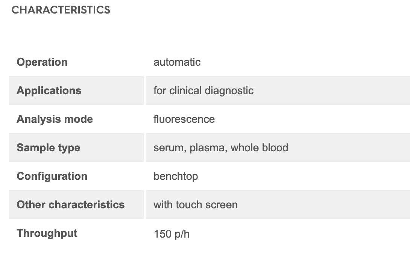
Task: Click 'whole blood' in sample types
Action: tap(259, 148)
